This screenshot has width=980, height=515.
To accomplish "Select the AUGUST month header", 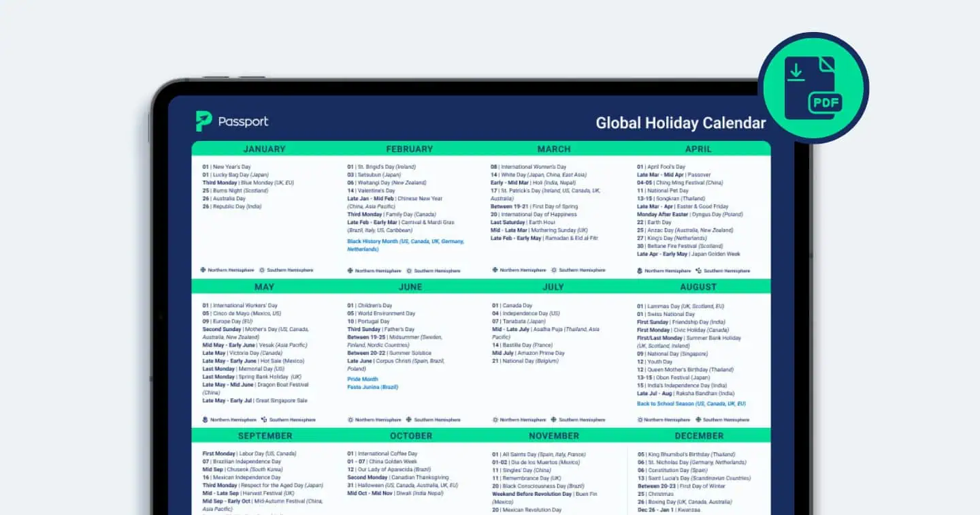I will tap(698, 287).
